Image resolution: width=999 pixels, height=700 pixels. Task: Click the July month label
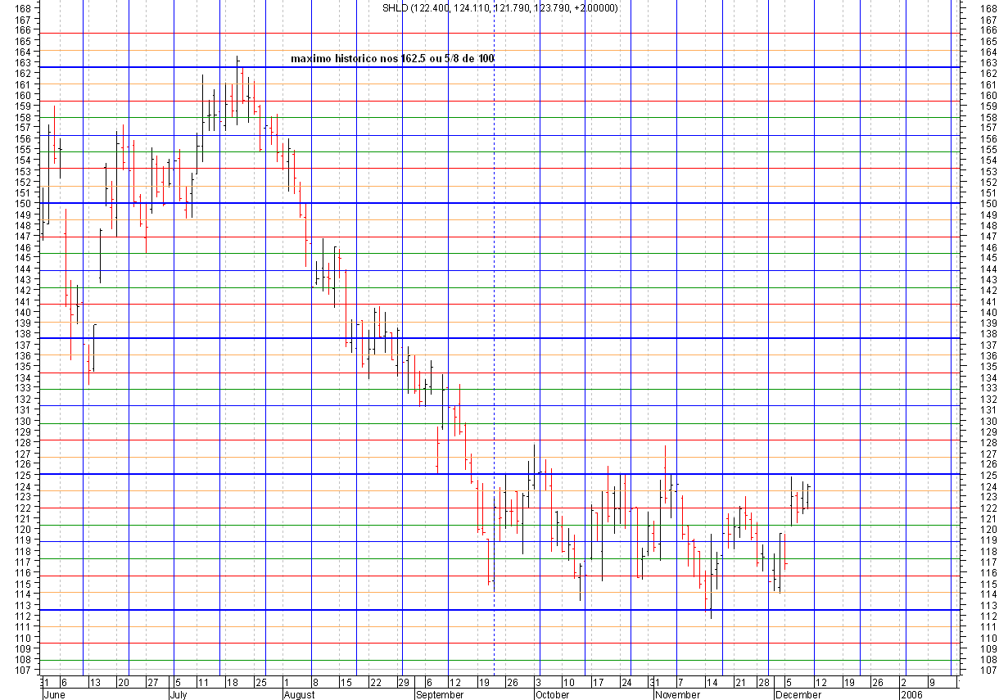click(x=179, y=694)
